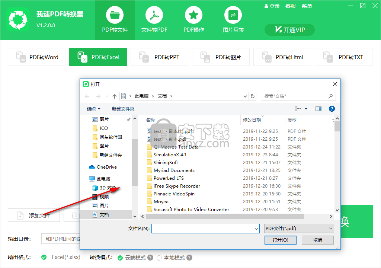381x268 pixels.
Task: Open the PDF文件(*.pdf) file type dropdown
Action: click(x=299, y=229)
